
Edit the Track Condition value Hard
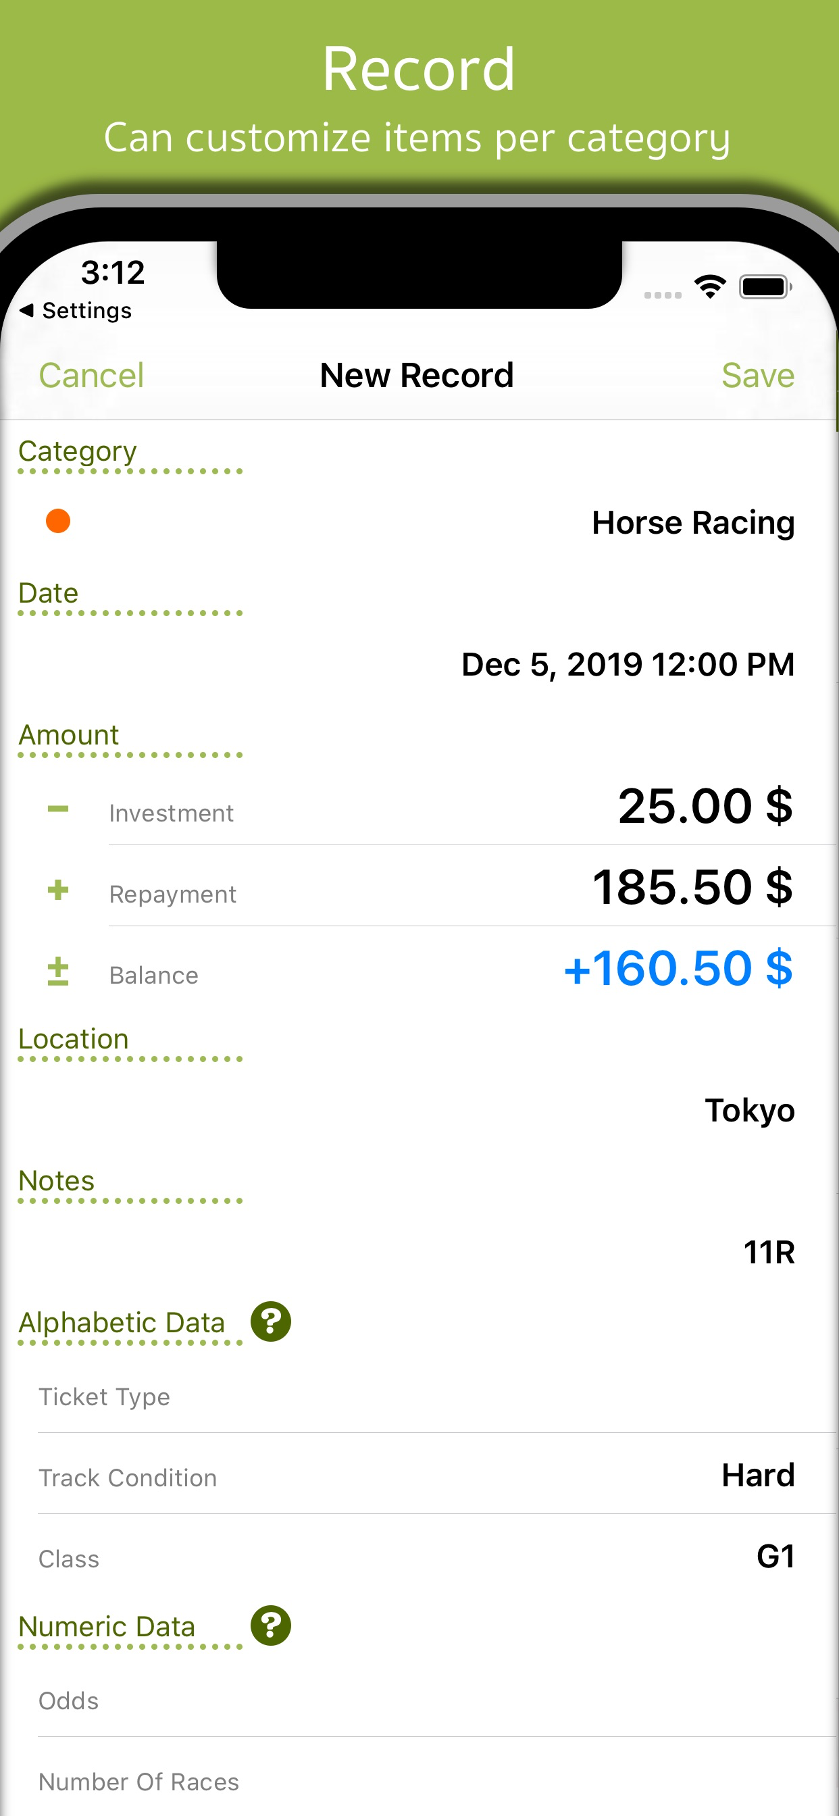click(x=758, y=1475)
